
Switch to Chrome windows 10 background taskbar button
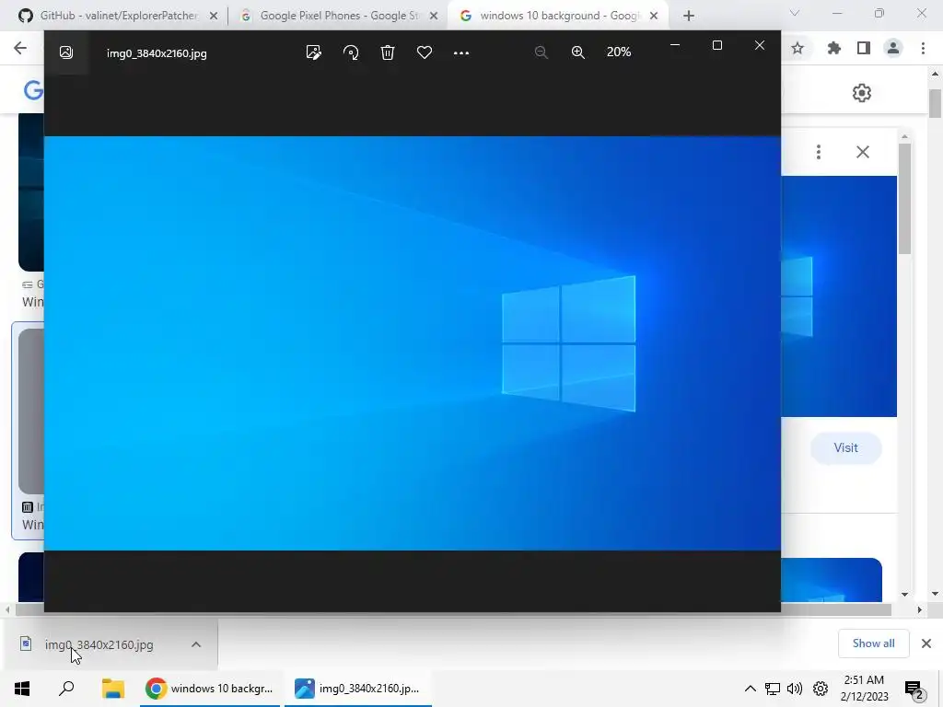coord(210,689)
